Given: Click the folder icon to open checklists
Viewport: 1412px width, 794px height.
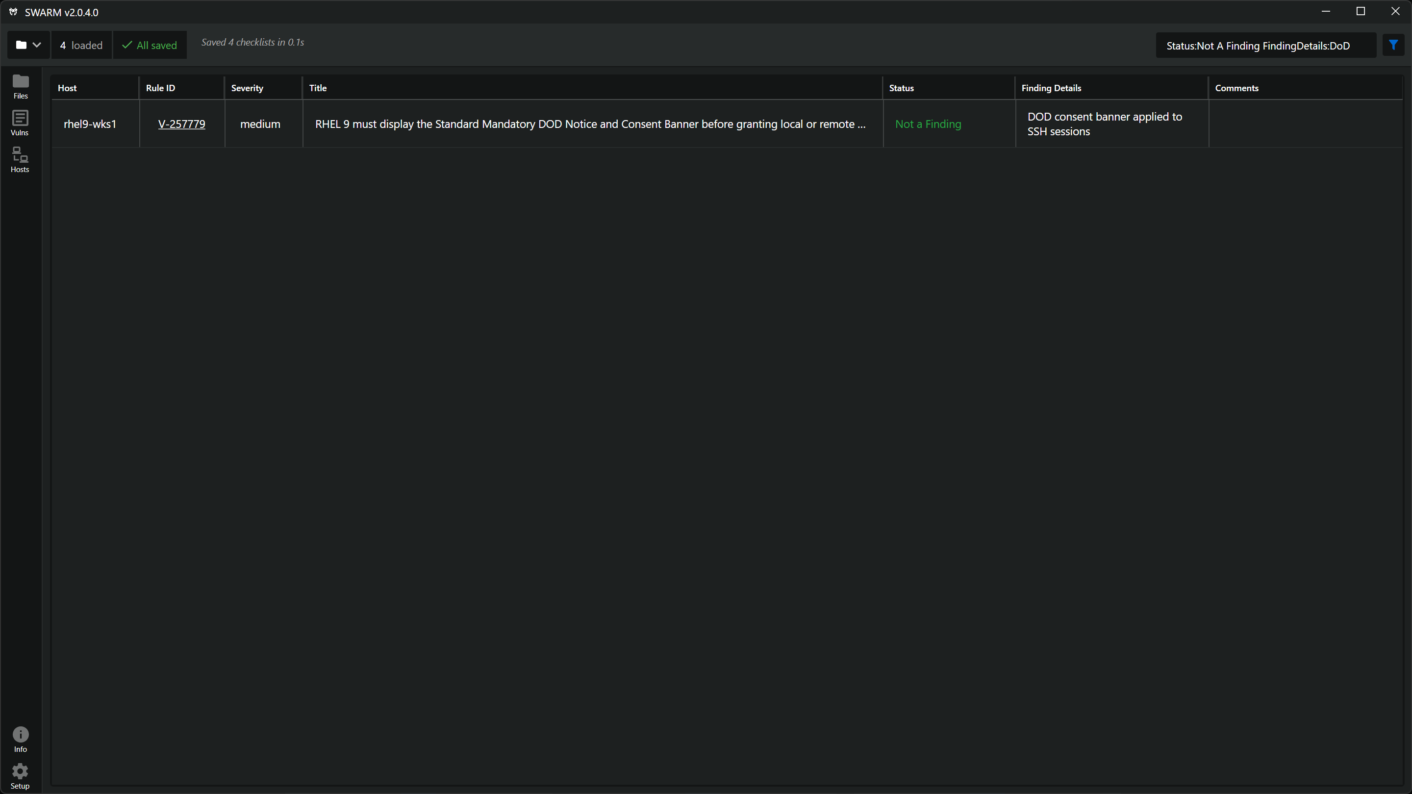Looking at the screenshot, I should pos(20,45).
